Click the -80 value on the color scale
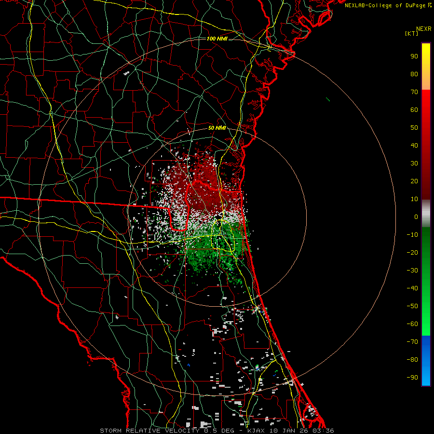Image resolution: width=434 pixels, height=434 pixels. point(412,360)
